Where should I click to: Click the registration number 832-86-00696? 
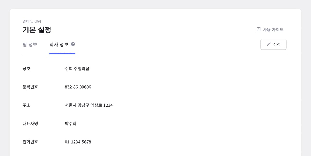click(x=77, y=87)
